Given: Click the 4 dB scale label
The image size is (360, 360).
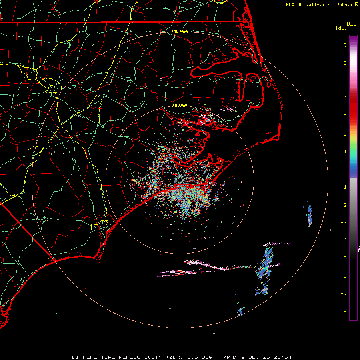Looking at the screenshot, I should [x=345, y=98].
